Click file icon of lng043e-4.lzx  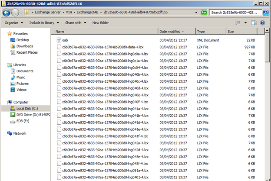coord(59,157)
